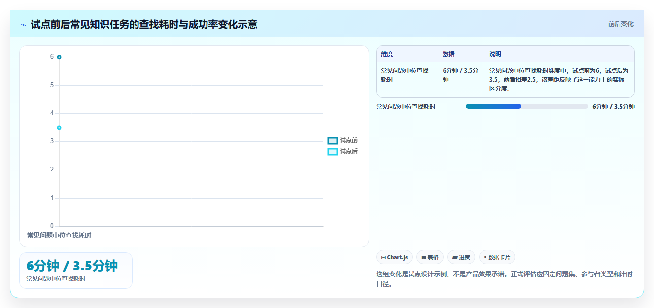The width and height of the screenshot is (654, 308).
Task: Click the Chart.js chip icon
Action: 383,257
